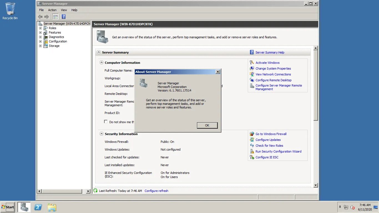Screen dimensions: 379x213
Task: Open the Recycle Bin desktop icon
Action: tap(10, 11)
